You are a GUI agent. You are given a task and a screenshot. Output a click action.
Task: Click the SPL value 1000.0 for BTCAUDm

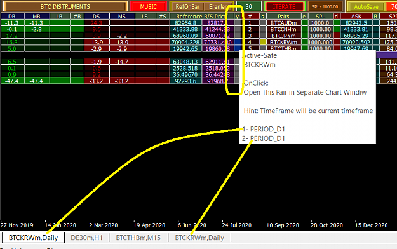[x=320, y=22]
